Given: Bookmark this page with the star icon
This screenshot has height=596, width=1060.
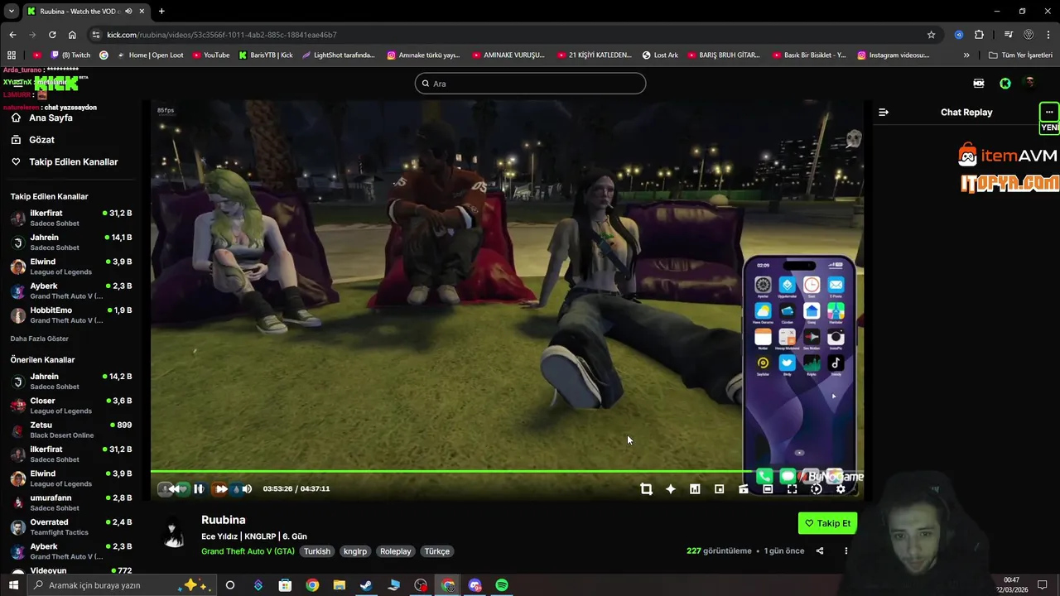Looking at the screenshot, I should 931,35.
